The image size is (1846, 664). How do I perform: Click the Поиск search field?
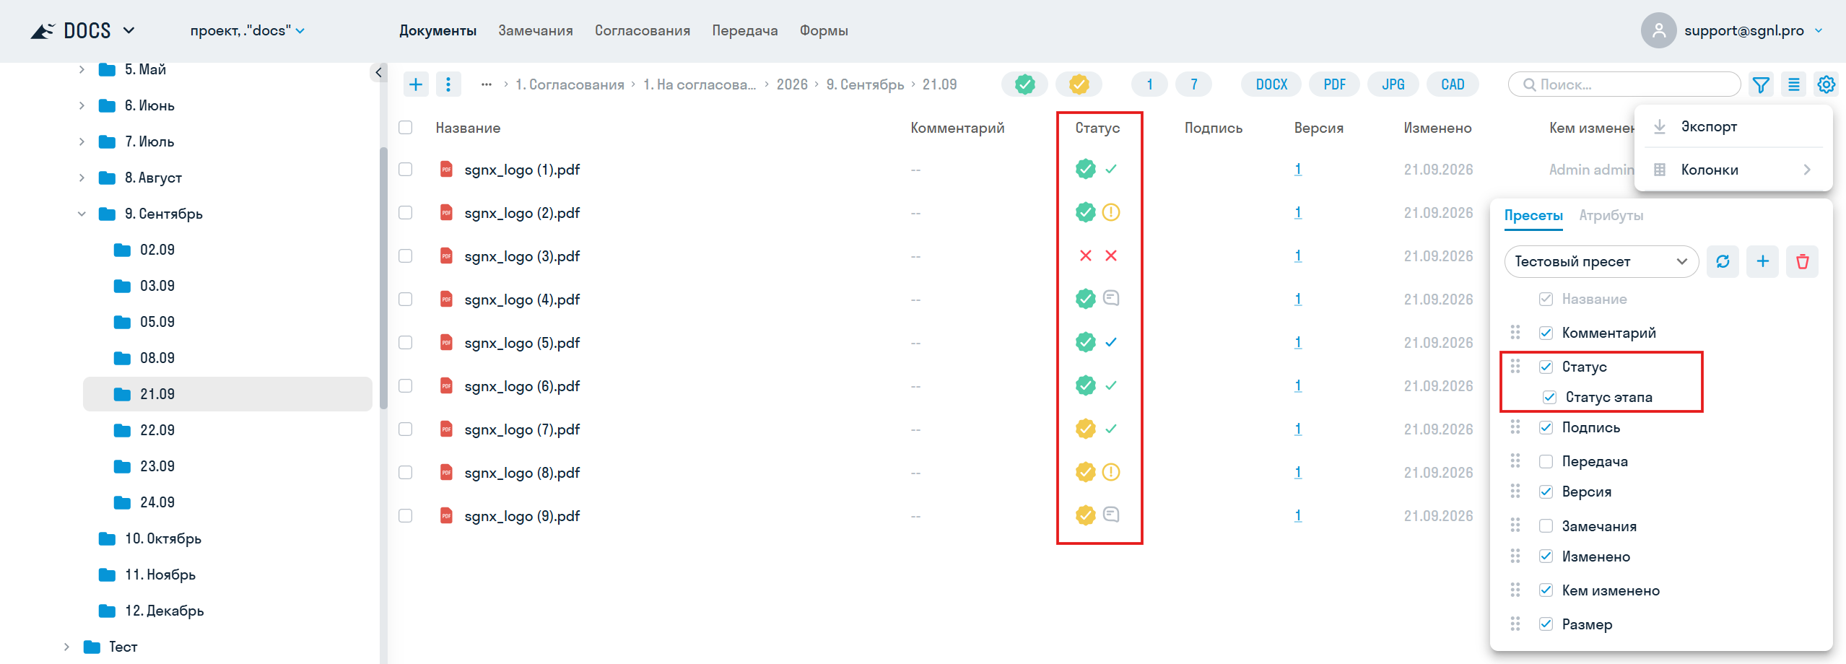click(x=1624, y=84)
